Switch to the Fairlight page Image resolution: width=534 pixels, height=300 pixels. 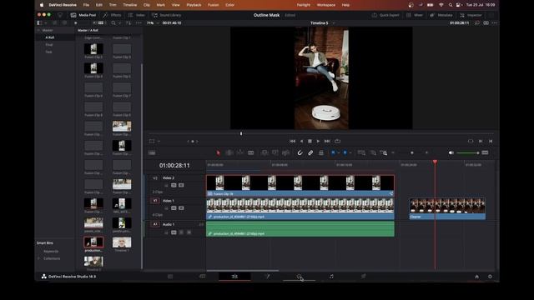(331, 277)
